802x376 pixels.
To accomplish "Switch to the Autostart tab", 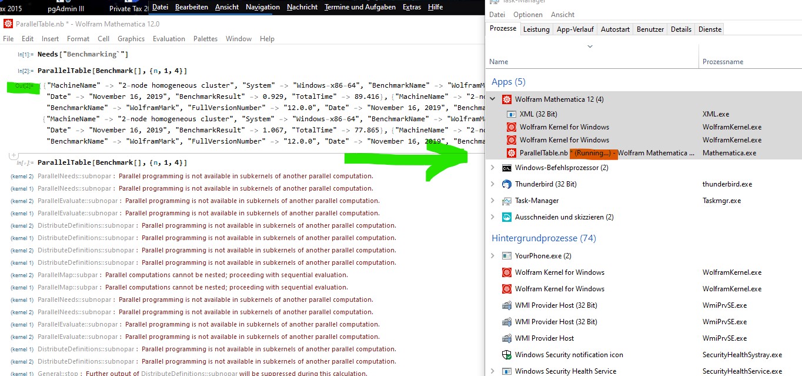I will [615, 29].
